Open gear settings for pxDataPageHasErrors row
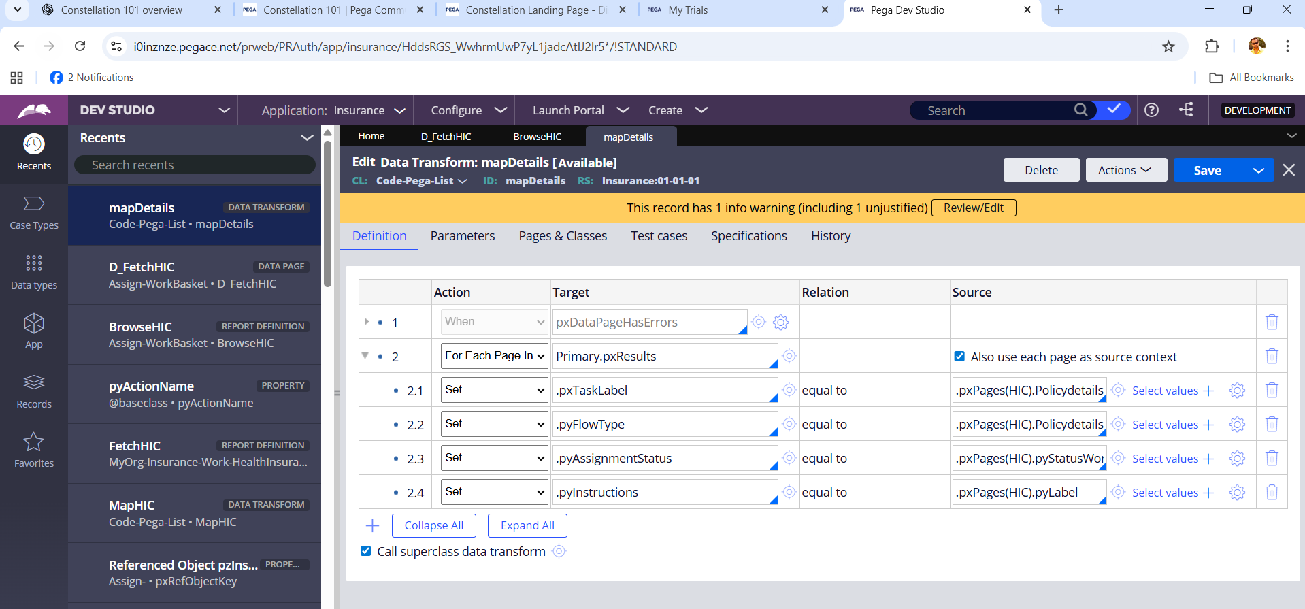Image resolution: width=1305 pixels, height=609 pixels. pos(781,322)
